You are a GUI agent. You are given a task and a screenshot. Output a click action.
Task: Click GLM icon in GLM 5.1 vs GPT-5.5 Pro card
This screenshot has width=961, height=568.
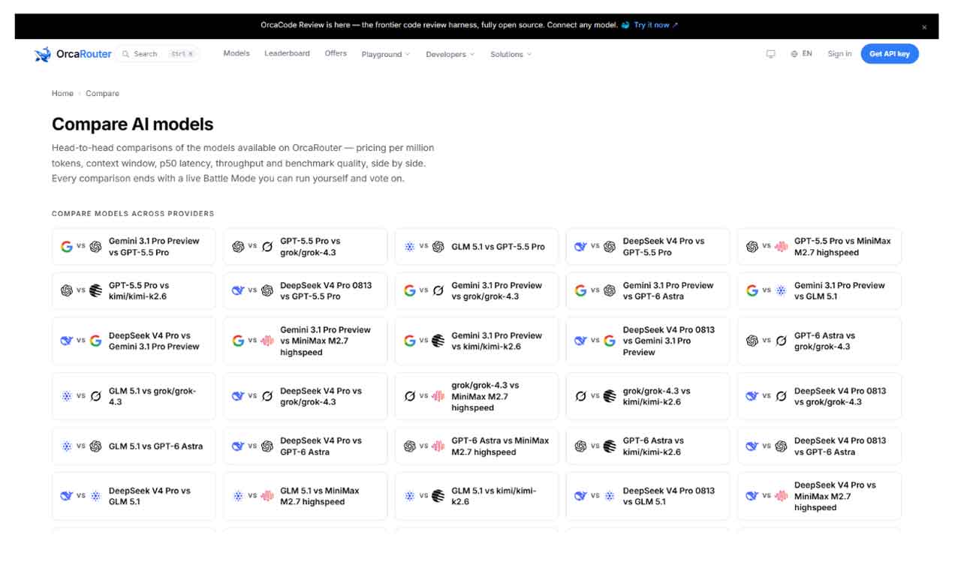[x=410, y=246]
